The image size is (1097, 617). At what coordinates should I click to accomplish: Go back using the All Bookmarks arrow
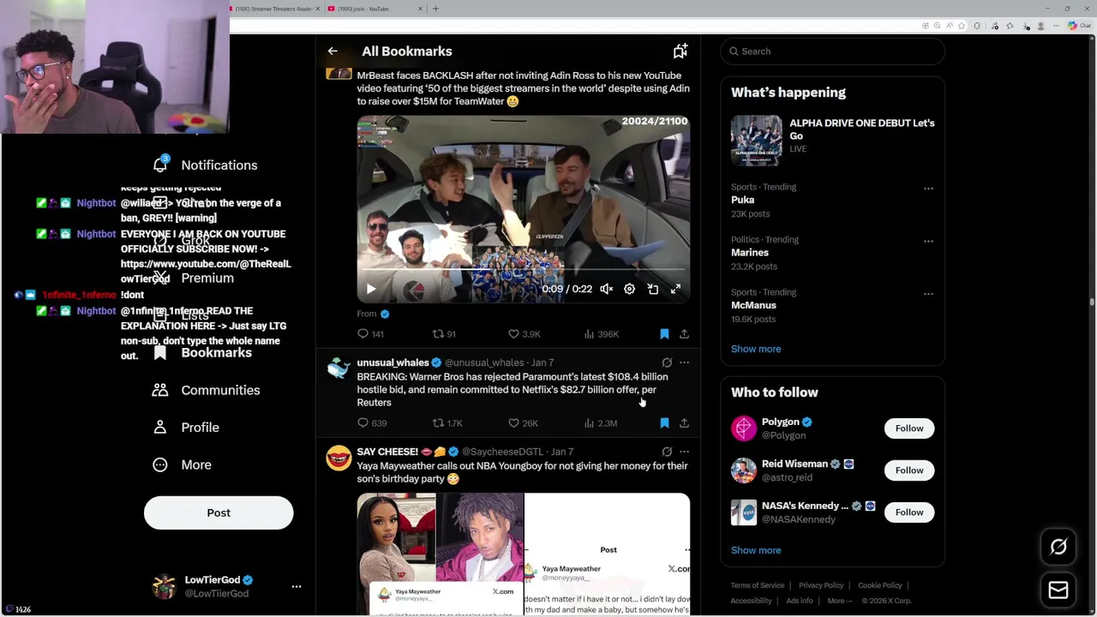pyautogui.click(x=333, y=51)
